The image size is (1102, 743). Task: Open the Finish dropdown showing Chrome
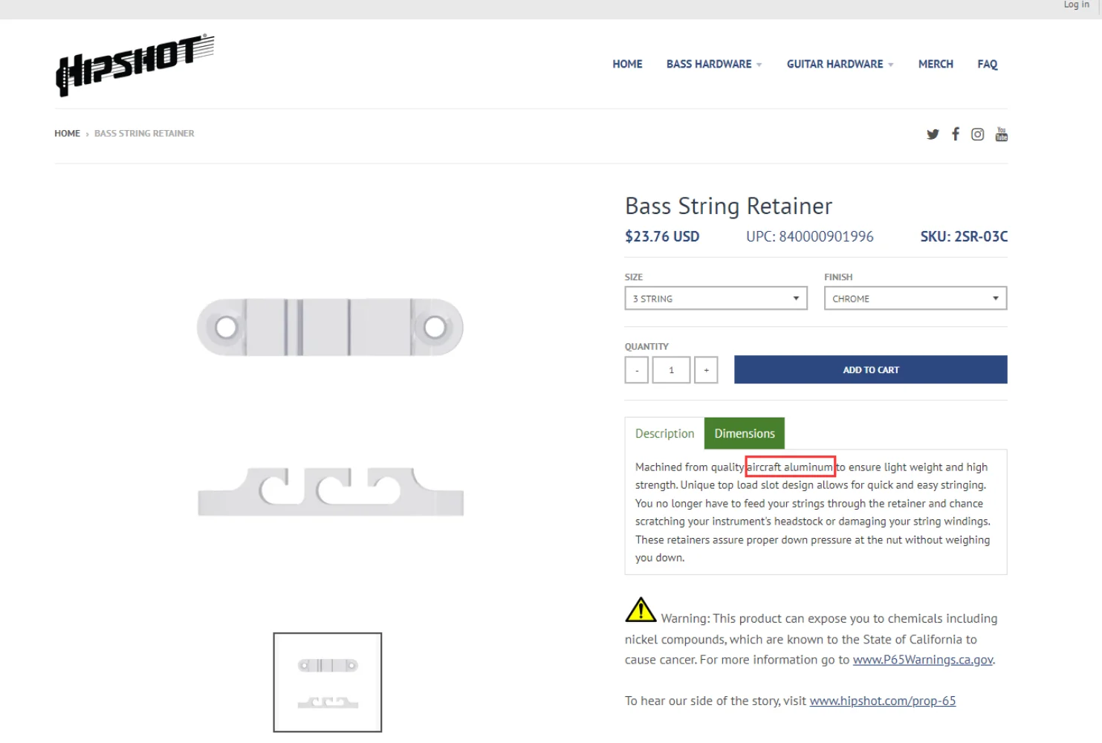click(915, 299)
